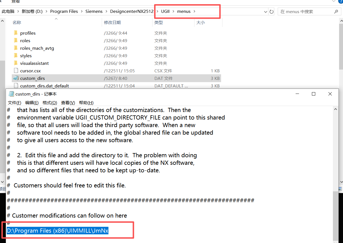Select the visualassistant folder icon

click(16, 63)
